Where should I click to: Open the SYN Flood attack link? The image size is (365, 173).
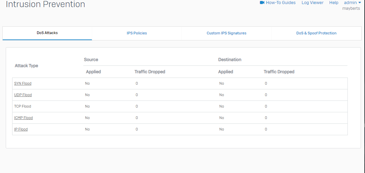point(23,83)
